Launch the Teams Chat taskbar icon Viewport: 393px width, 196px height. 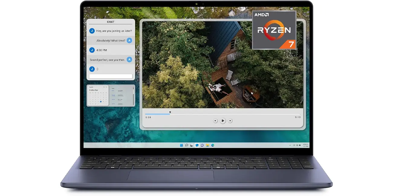coord(202,145)
